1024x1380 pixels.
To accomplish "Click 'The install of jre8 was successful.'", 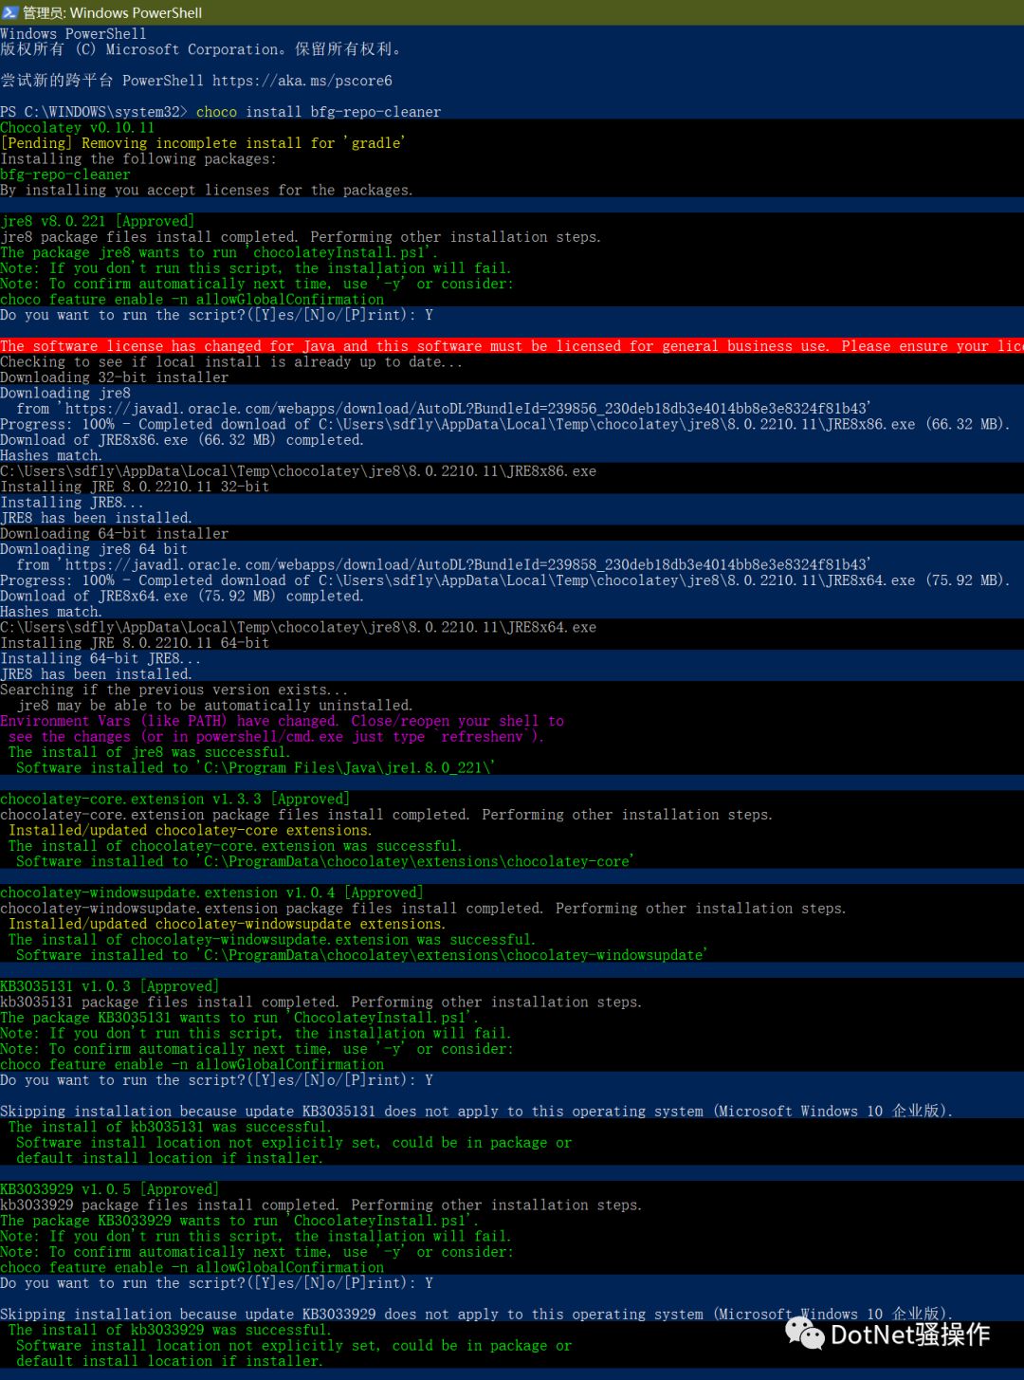I will (x=149, y=752).
